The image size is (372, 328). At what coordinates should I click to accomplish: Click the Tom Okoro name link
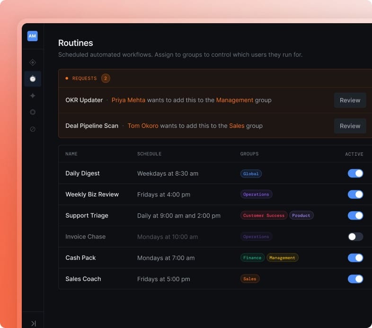point(143,126)
